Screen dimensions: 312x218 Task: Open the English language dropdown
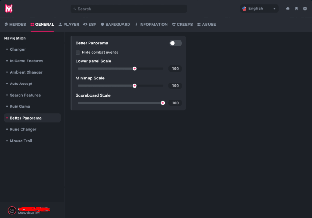pyautogui.click(x=259, y=9)
